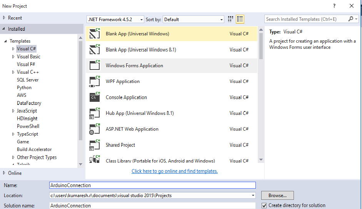The width and height of the screenshot is (362, 209).
Task: Click the search magnifier icon
Action: pyautogui.click(x=350, y=19)
